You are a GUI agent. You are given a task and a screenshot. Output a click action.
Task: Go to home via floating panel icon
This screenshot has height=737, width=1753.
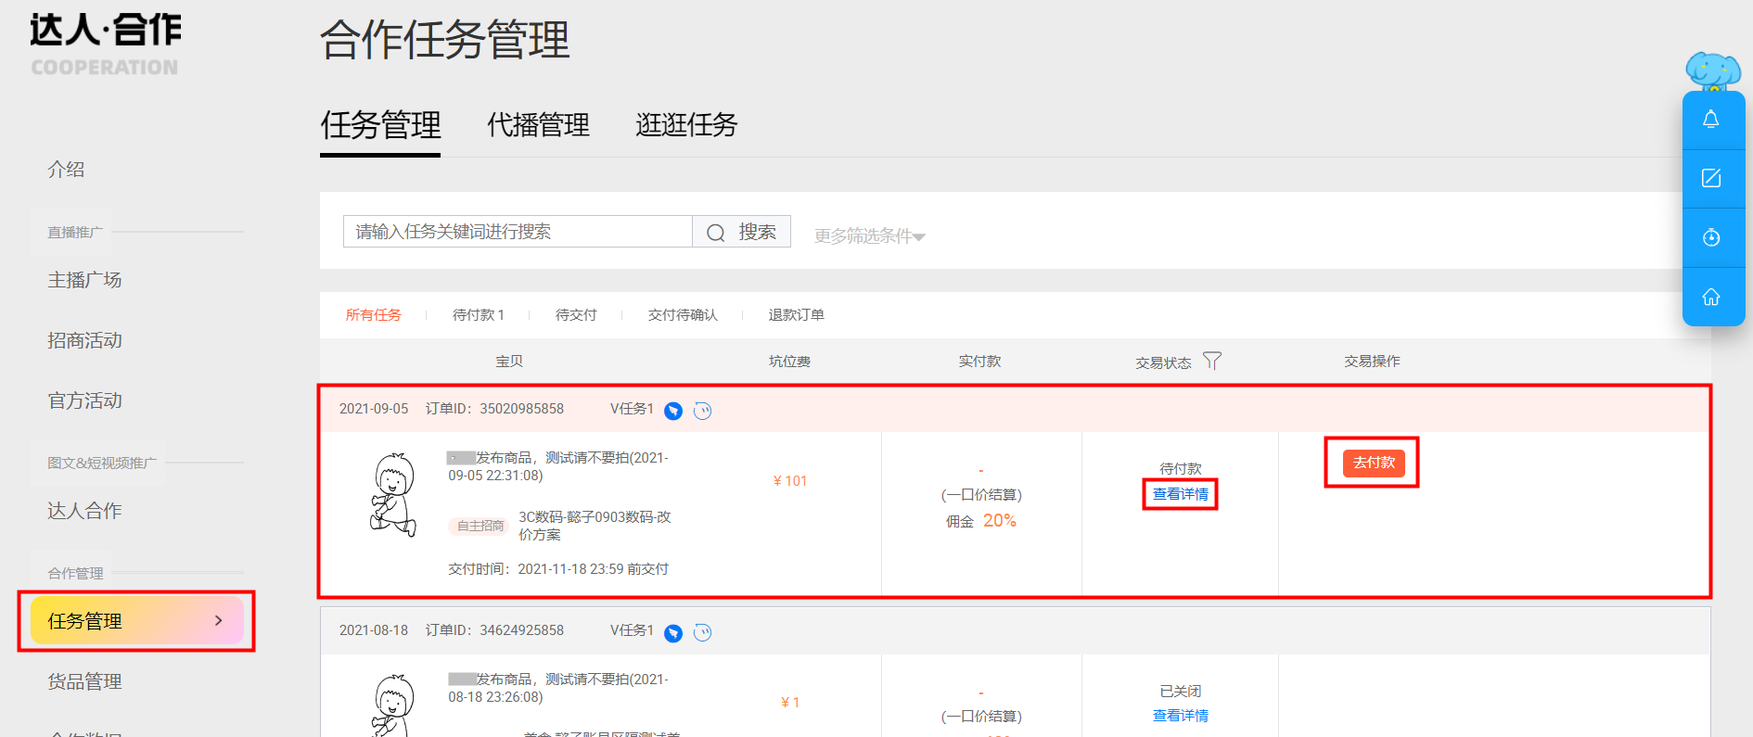point(1711,297)
